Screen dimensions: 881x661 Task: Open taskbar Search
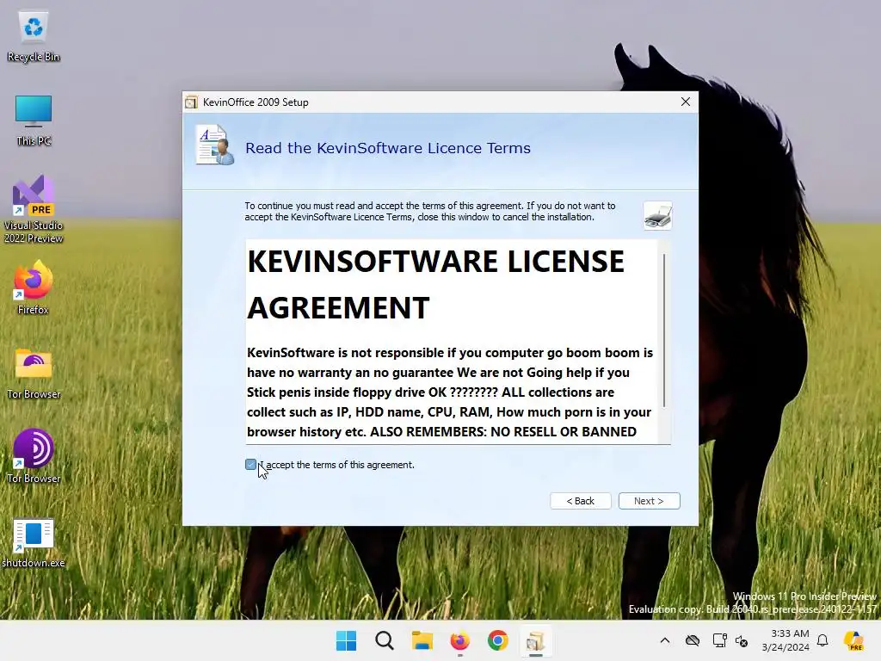click(x=385, y=640)
